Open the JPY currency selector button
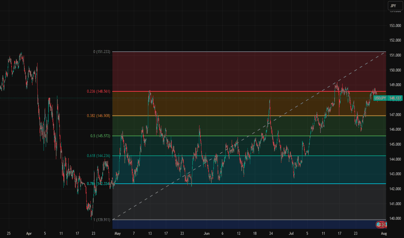Image resolution: width=404 pixels, height=238 pixels. pos(395,6)
